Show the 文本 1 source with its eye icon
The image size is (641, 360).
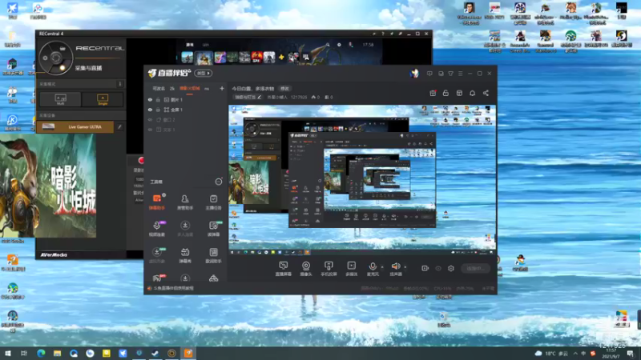[150, 130]
